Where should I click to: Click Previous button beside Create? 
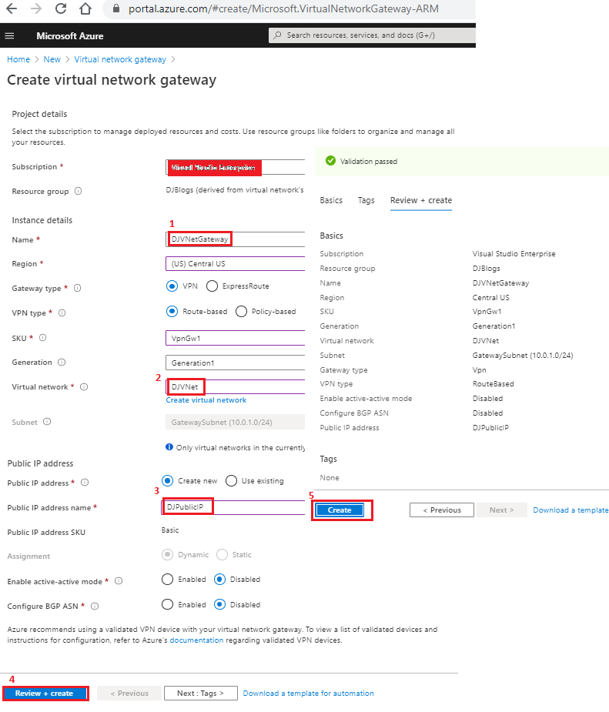[x=442, y=510]
